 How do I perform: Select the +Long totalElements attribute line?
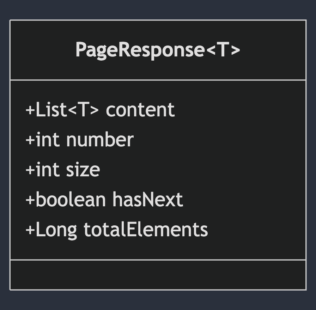(117, 230)
